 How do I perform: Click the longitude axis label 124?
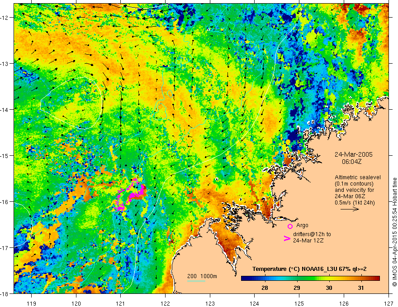(255, 303)
